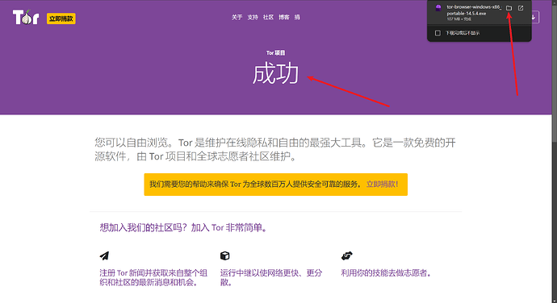Open the 博客 navigation menu item
Screen dimensions: 557x303
point(284,17)
